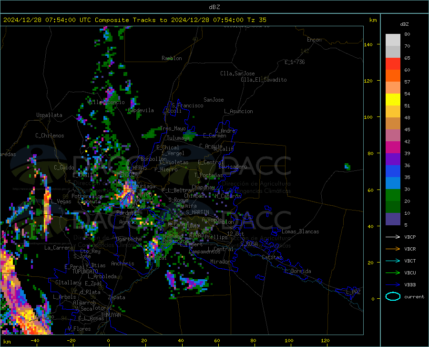The image size is (429, 347).
Task: Click the SanJose place label
Action: 214,100
